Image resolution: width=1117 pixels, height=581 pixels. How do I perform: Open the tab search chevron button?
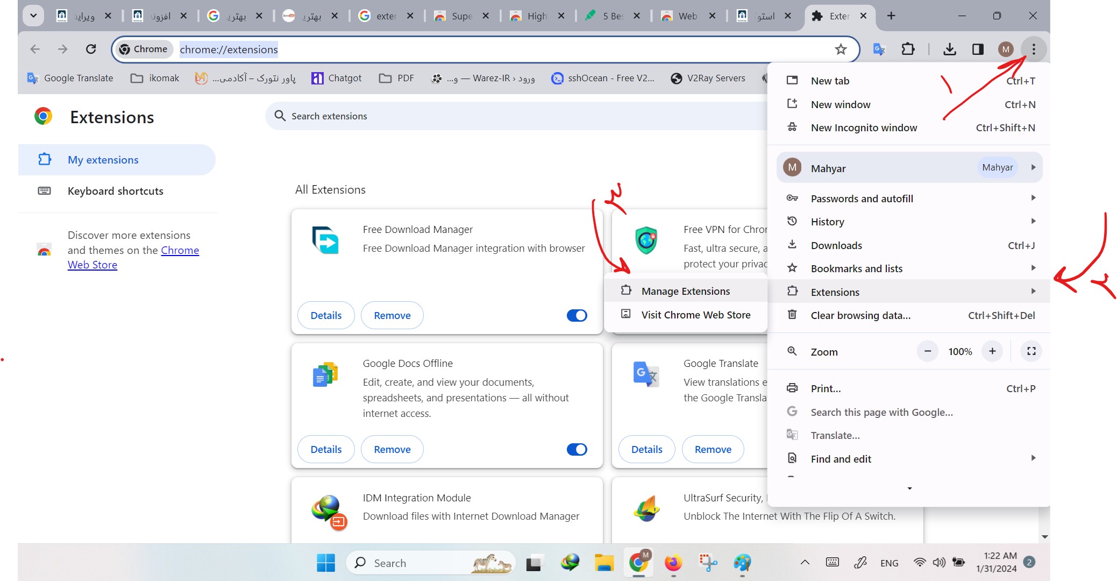point(33,16)
